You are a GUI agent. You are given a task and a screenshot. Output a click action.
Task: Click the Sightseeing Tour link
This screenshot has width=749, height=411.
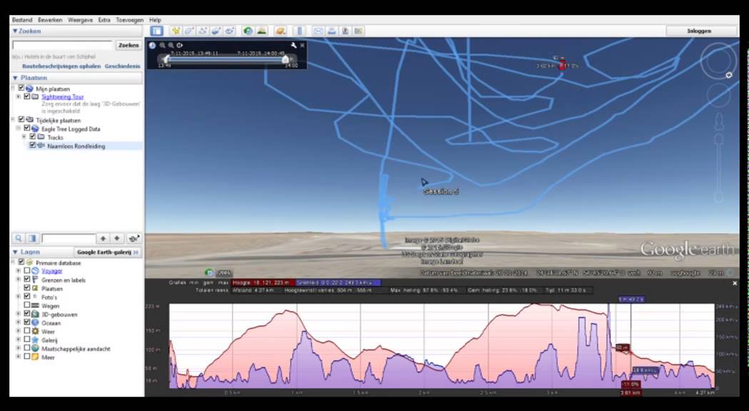(63, 96)
